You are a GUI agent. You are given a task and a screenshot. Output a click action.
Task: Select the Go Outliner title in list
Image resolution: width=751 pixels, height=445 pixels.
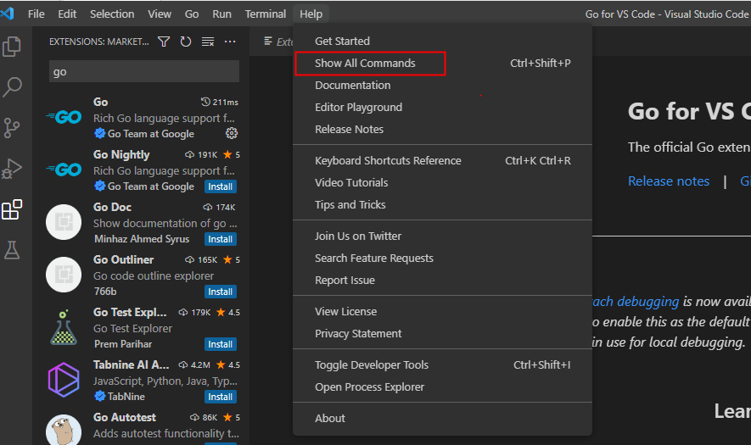point(124,260)
